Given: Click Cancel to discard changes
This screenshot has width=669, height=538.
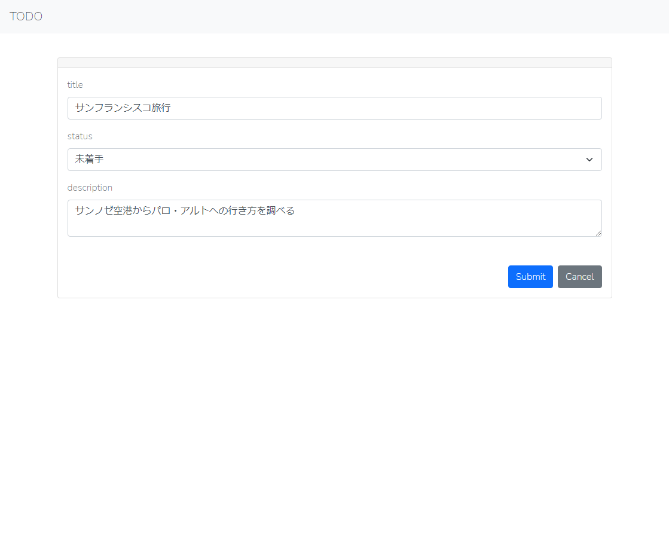Looking at the screenshot, I should click(579, 276).
